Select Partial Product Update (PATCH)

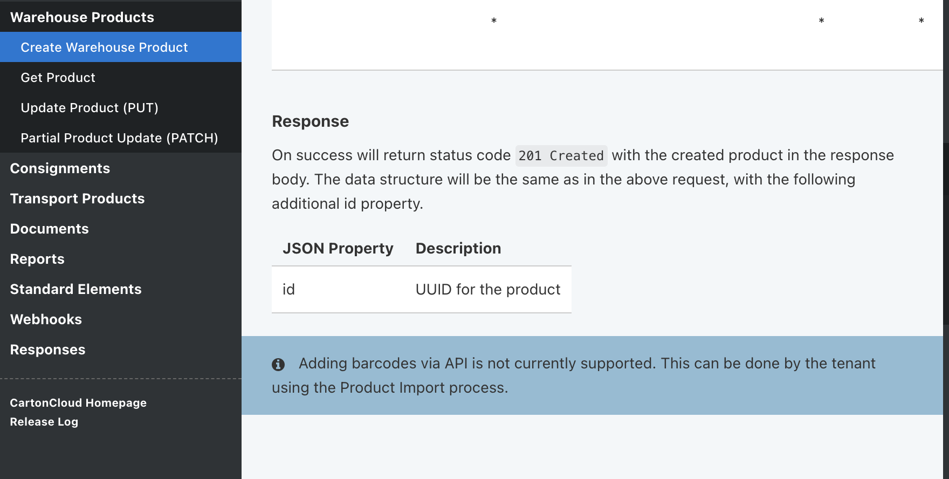coord(119,138)
